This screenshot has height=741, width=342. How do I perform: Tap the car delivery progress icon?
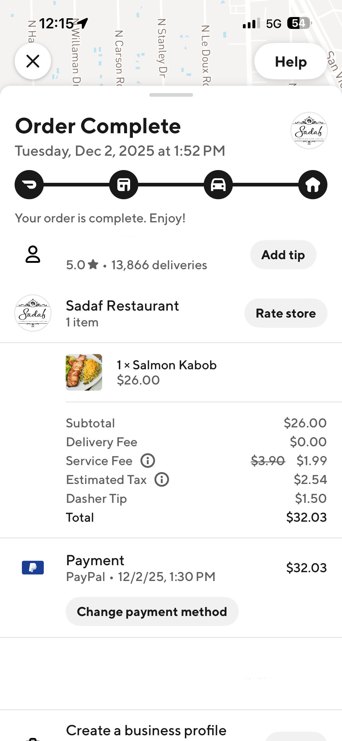(218, 185)
